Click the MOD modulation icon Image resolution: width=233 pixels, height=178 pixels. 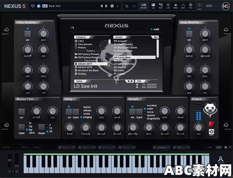click(176, 6)
